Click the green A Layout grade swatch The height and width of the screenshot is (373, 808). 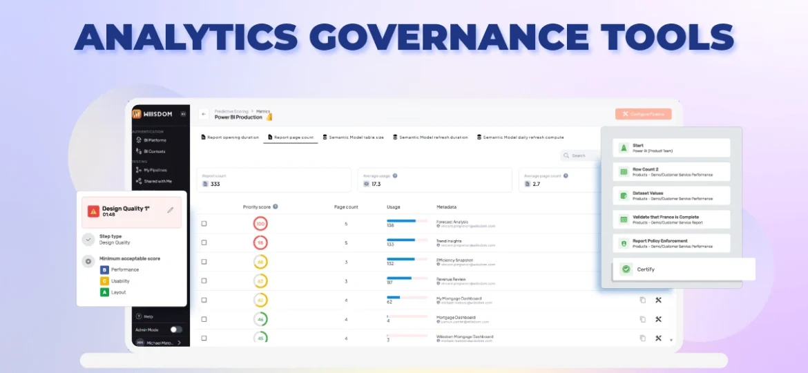(104, 292)
